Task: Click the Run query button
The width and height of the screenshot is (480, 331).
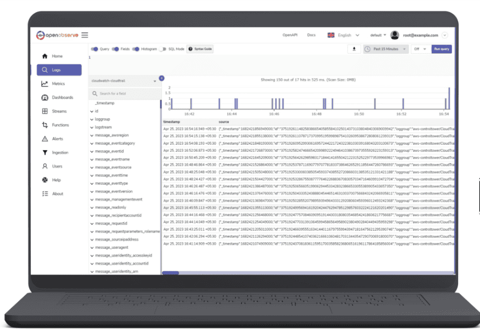Action: pyautogui.click(x=442, y=49)
